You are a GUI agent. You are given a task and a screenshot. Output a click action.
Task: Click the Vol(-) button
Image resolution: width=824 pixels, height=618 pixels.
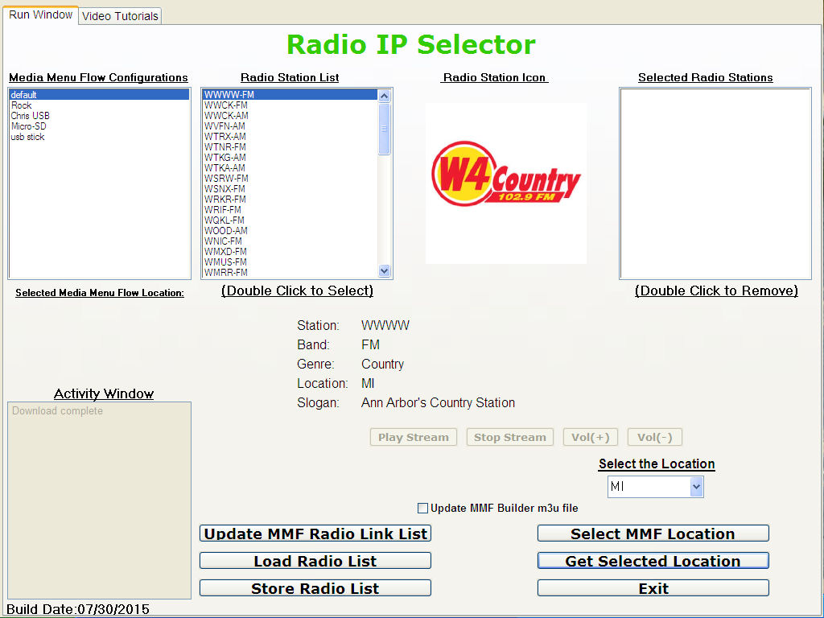pos(655,437)
